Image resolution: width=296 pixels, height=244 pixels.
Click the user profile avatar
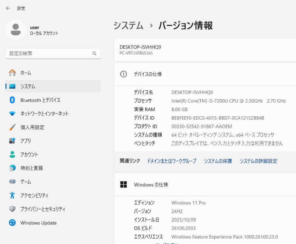point(16,30)
